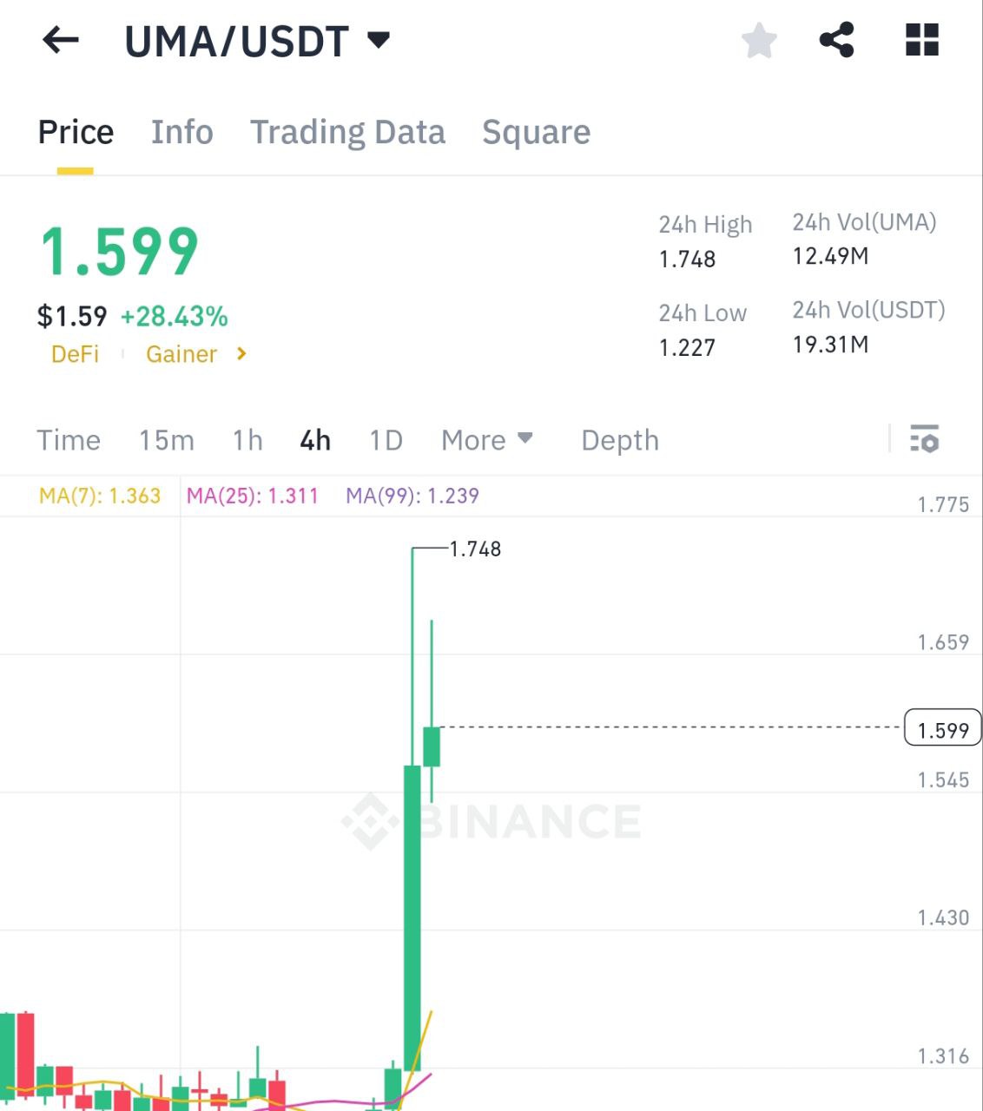Open the four-square grid icon

tap(921, 40)
